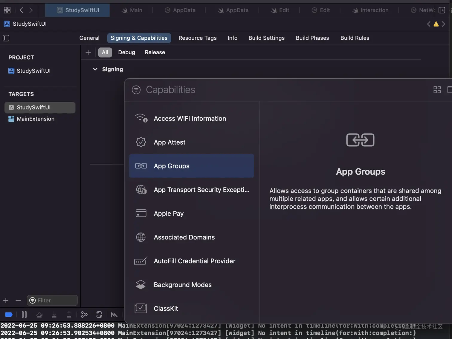Remove the selected target with minus
This screenshot has width=452, height=339.
pos(18,301)
